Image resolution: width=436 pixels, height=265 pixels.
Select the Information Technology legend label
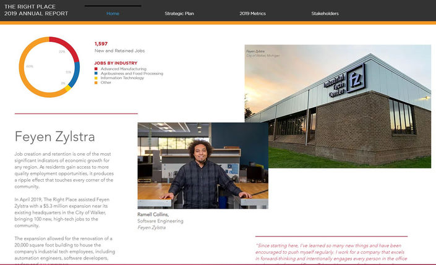point(122,78)
